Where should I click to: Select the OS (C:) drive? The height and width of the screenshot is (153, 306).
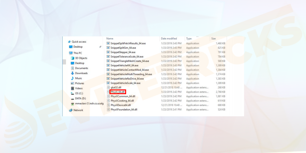[x=79, y=93]
